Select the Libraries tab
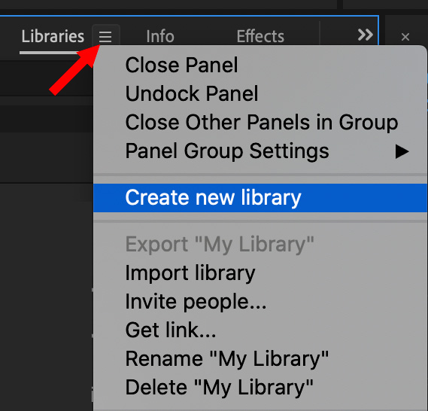Viewport: 428px width, 411px height. coord(53,36)
